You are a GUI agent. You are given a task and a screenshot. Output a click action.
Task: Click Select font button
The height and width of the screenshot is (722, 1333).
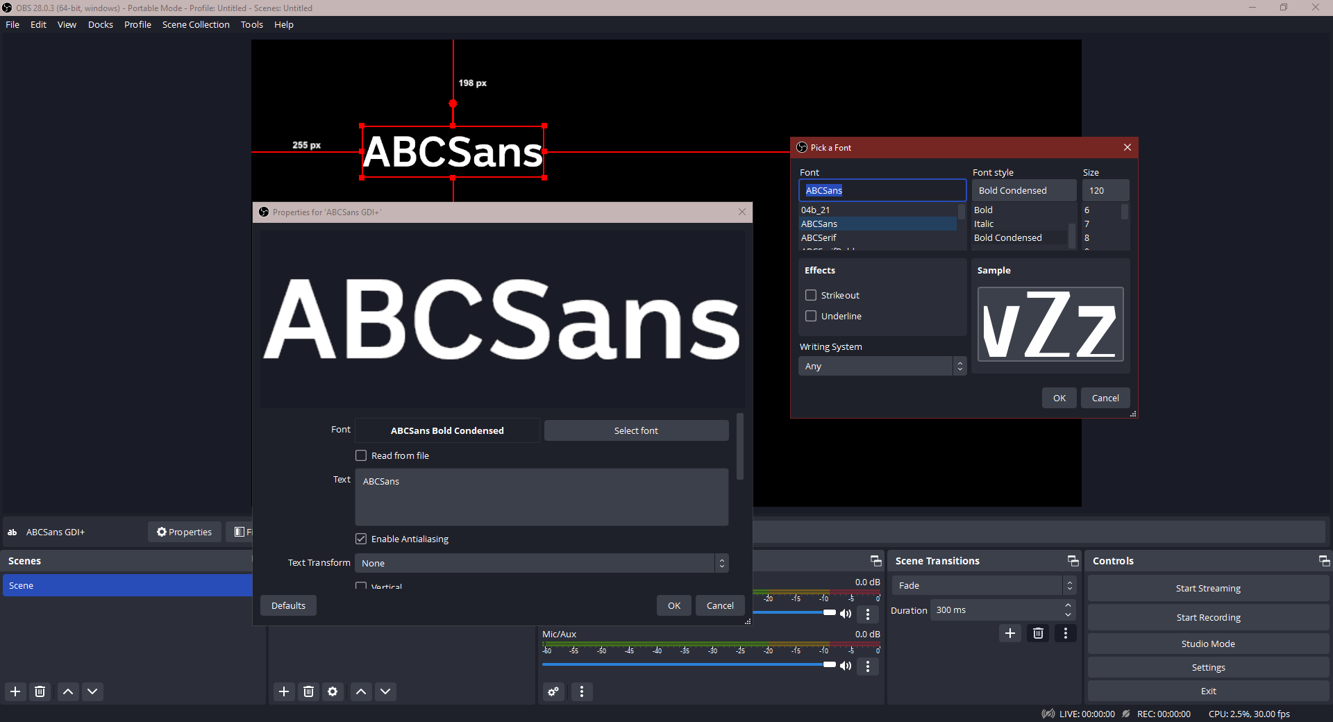pyautogui.click(x=636, y=430)
